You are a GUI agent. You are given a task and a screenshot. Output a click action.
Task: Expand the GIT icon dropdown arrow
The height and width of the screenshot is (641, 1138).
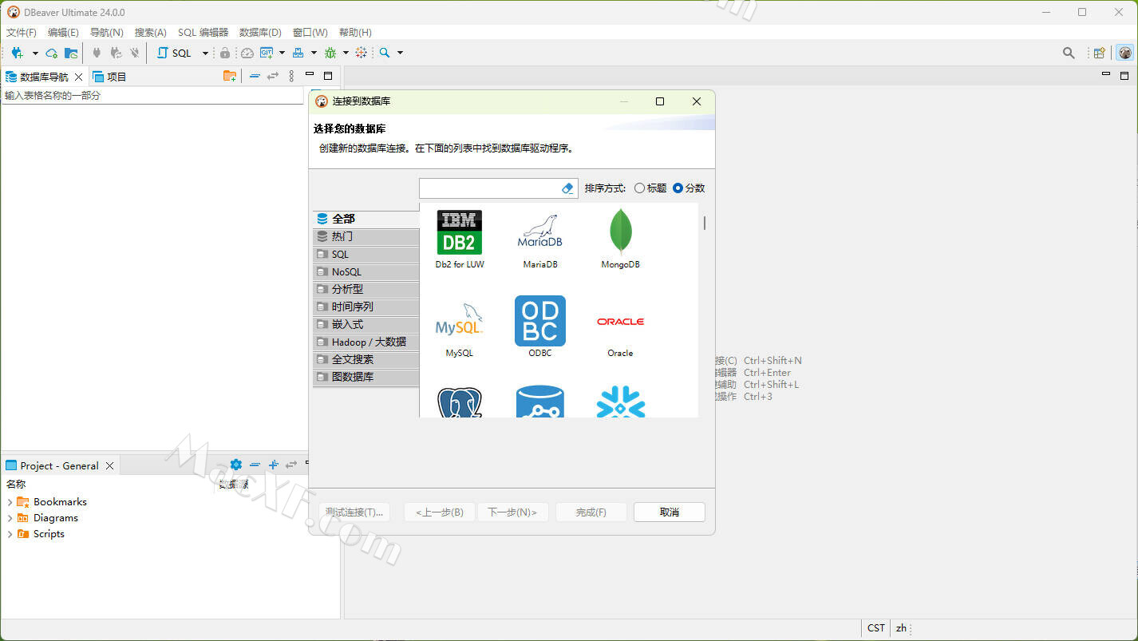(282, 53)
